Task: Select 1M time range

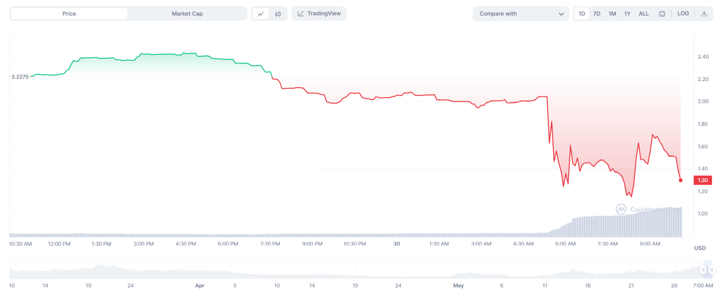Action: click(x=612, y=14)
